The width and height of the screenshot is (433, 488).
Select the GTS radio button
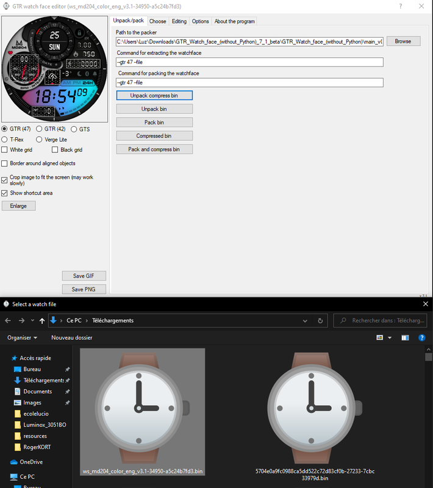click(x=74, y=129)
